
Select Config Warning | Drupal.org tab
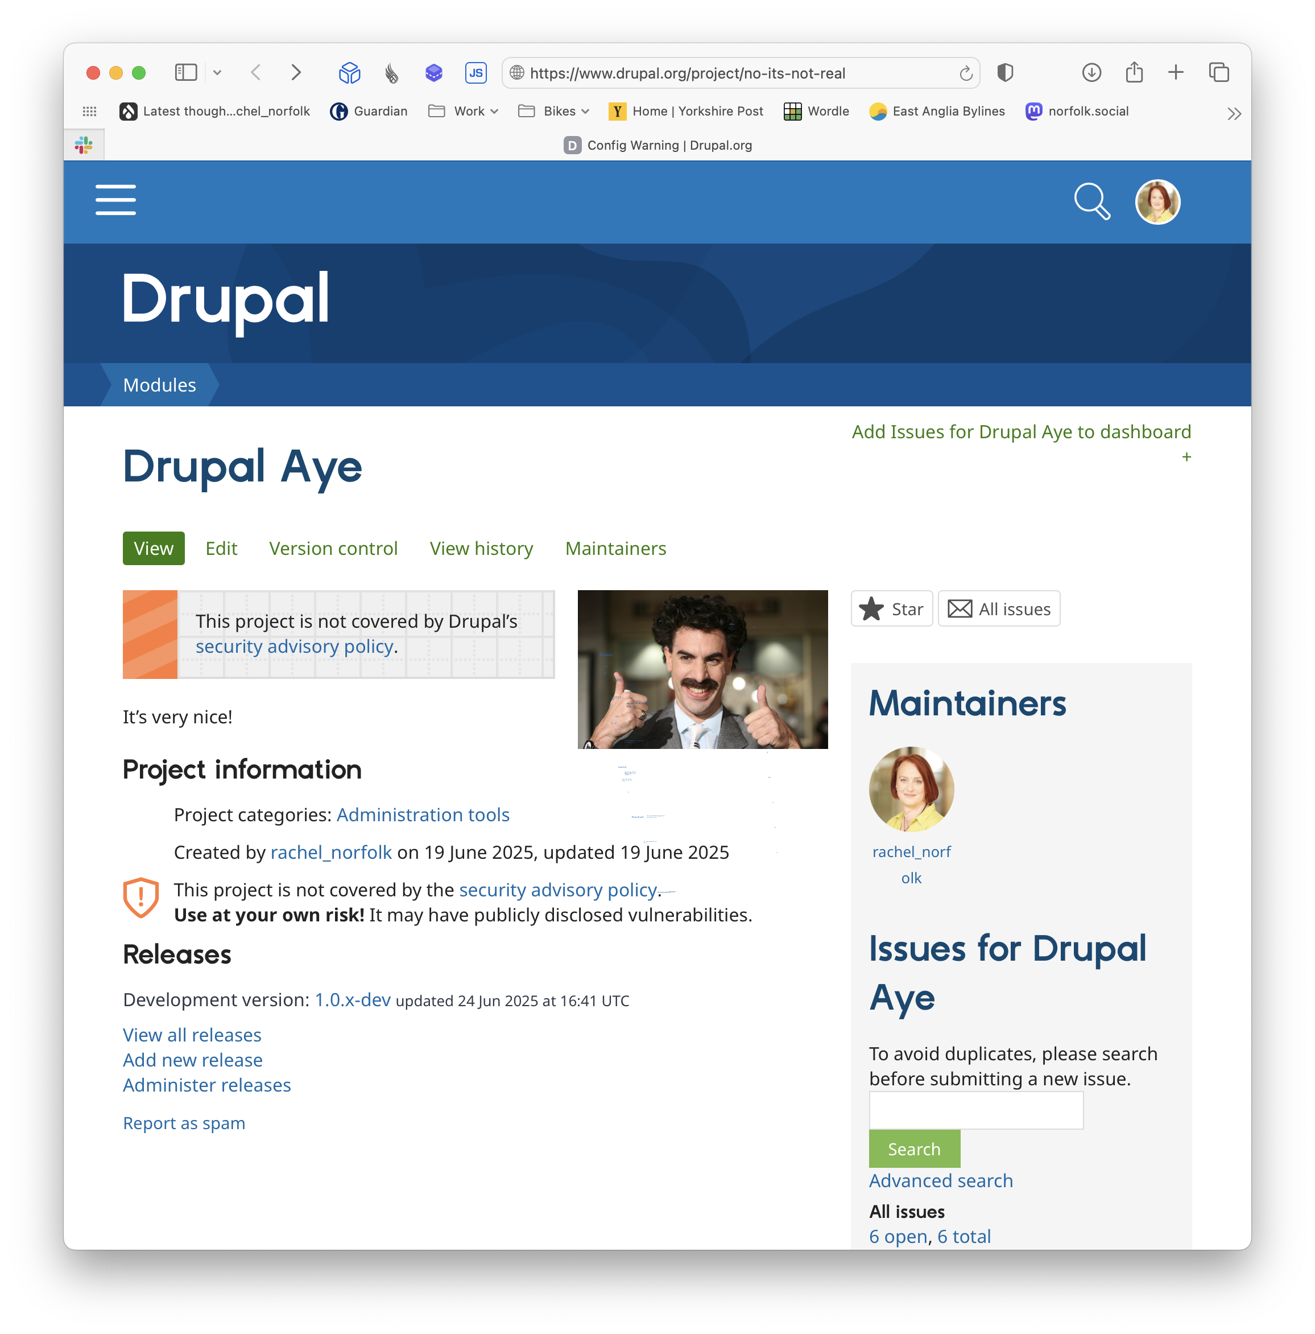coord(657,145)
